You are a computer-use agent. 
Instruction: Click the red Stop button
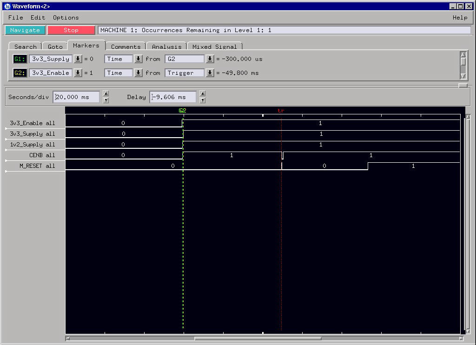pos(71,30)
